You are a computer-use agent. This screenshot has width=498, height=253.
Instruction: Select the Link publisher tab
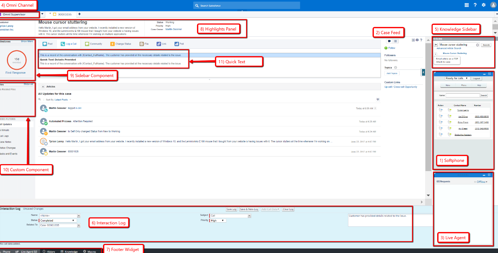coord(162,44)
